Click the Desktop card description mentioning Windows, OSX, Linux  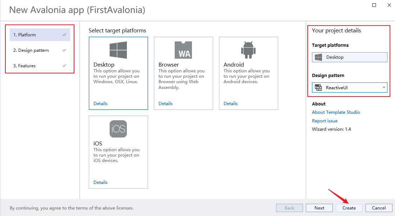[116, 76]
